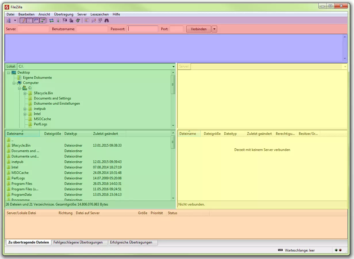354x259 pixels.
Task: Open the Site Manager dropdown arrow
Action: click(x=15, y=20)
